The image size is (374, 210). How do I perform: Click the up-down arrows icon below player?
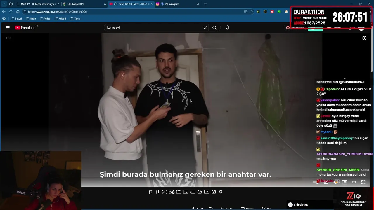click(x=157, y=192)
